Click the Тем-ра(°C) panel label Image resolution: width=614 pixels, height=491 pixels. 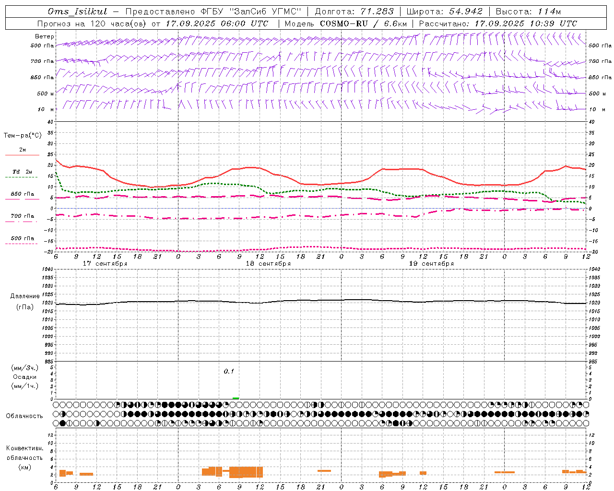[23, 136]
